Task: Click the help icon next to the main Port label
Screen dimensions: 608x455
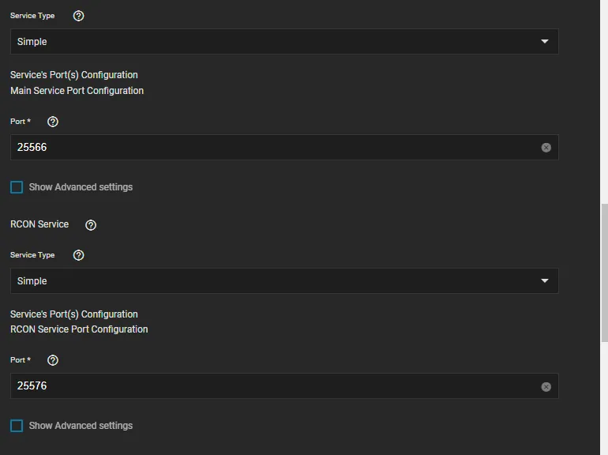Action: coord(53,122)
